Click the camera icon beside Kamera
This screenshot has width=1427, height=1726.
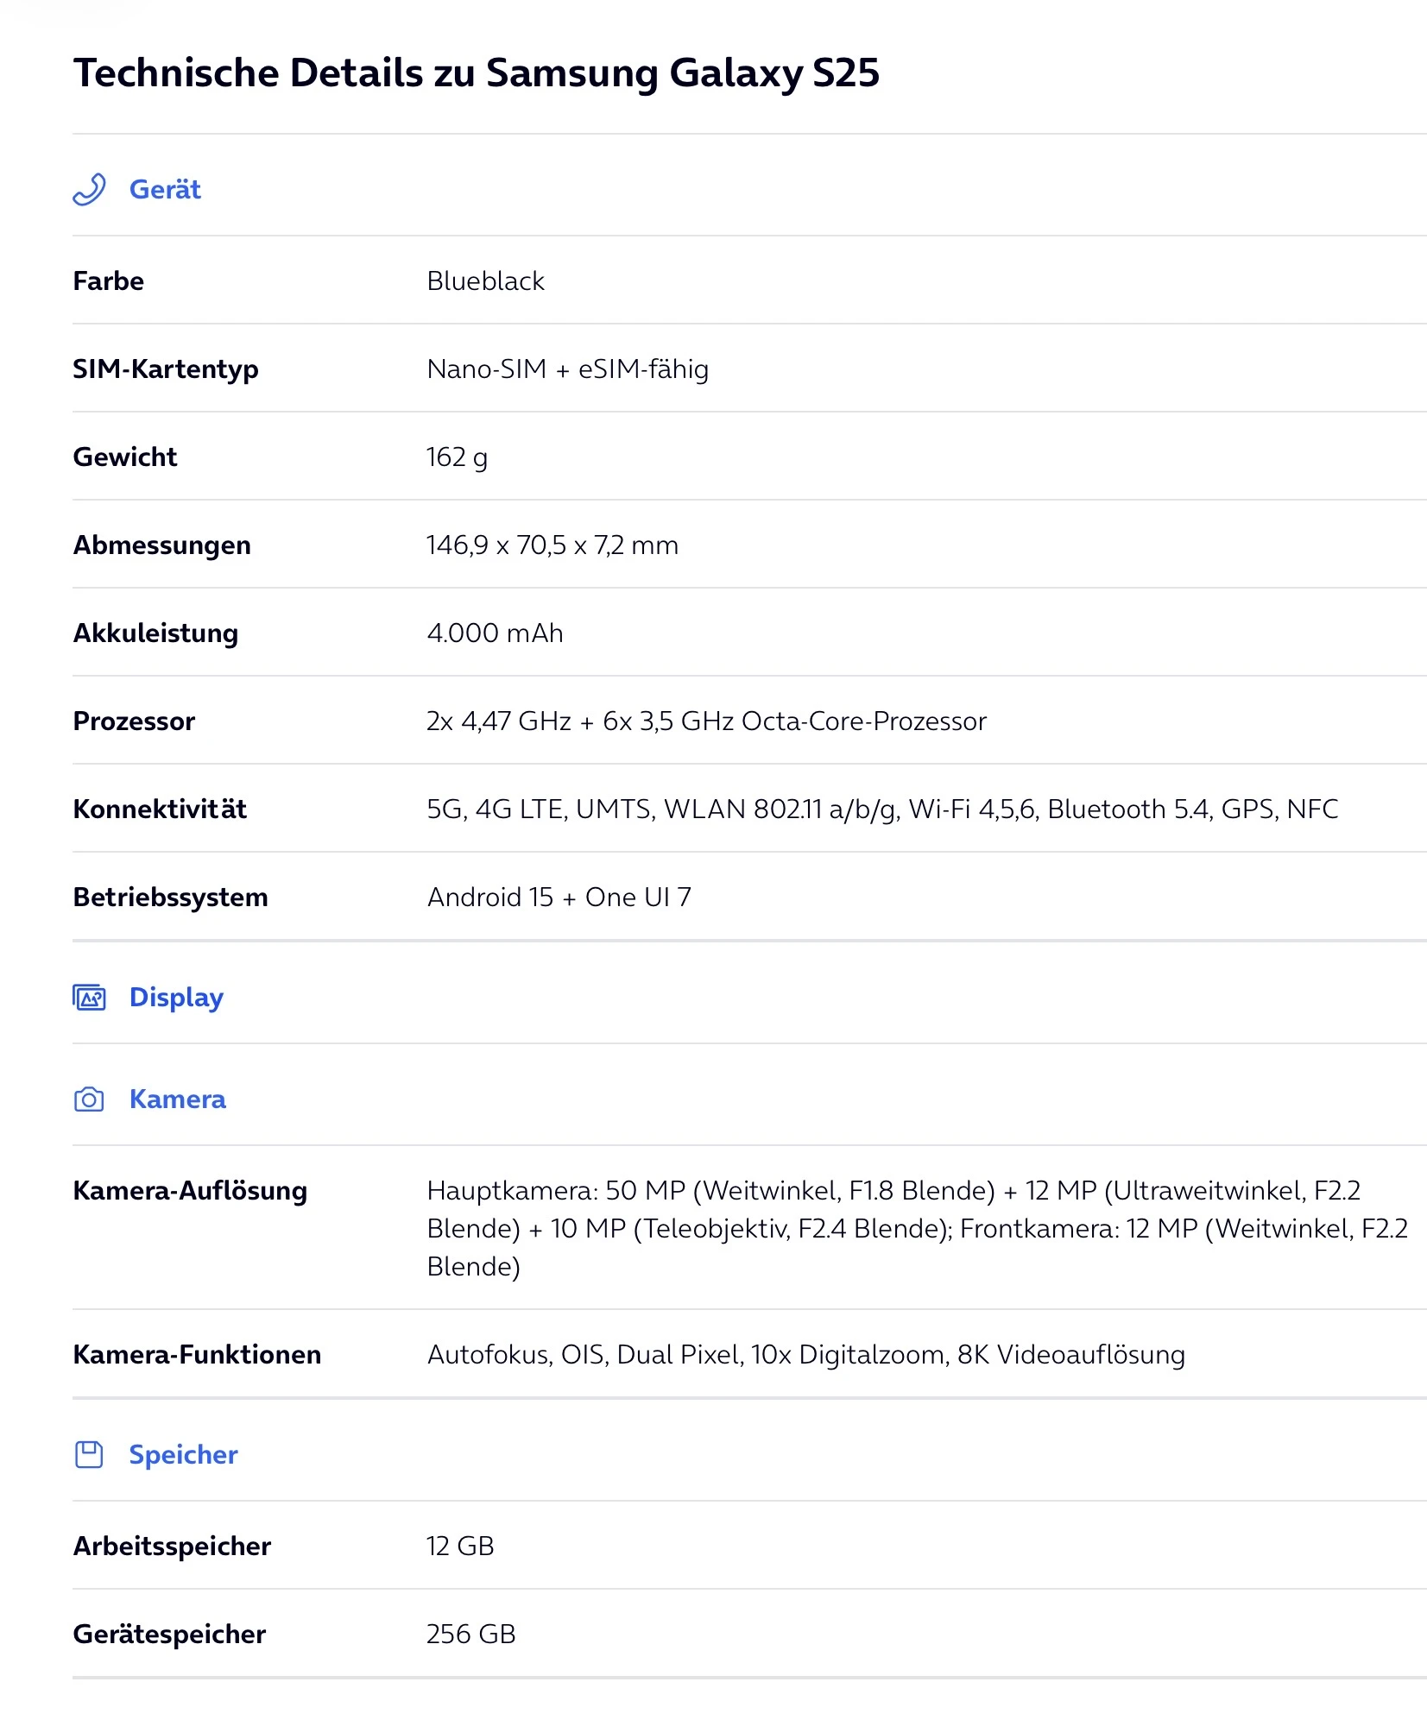[89, 1099]
